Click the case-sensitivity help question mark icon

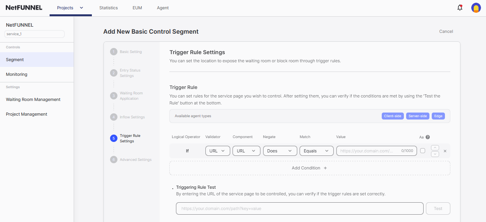pyautogui.click(x=428, y=137)
